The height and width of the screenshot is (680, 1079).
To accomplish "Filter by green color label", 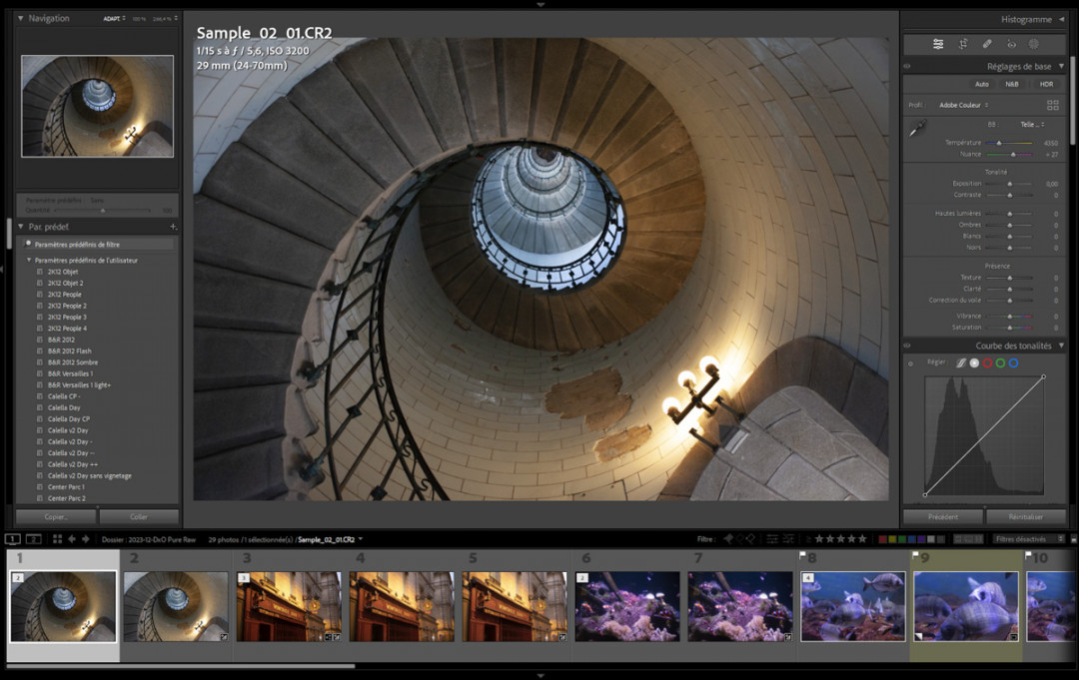I will point(902,539).
